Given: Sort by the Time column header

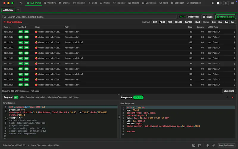Looking at the screenshot, I should tap(7, 27).
